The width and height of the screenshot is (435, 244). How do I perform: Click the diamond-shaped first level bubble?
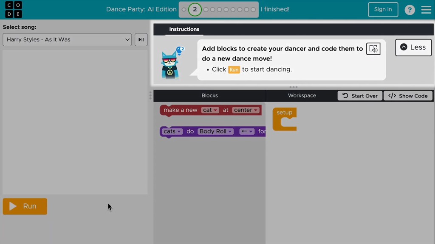(184, 10)
